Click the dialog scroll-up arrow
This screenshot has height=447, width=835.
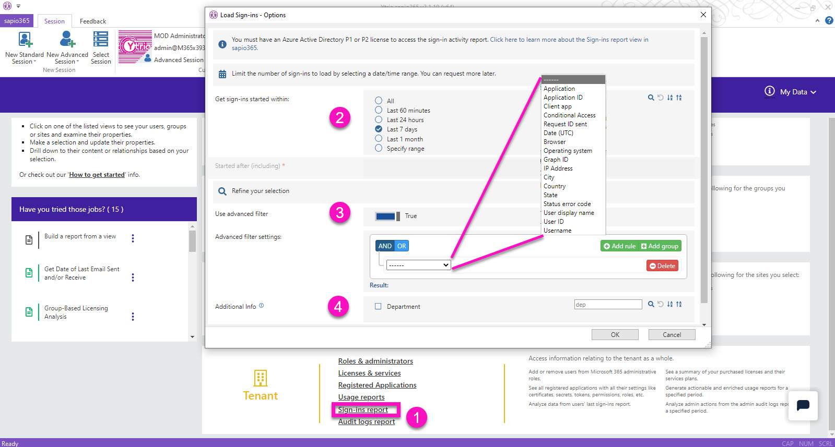pos(704,33)
